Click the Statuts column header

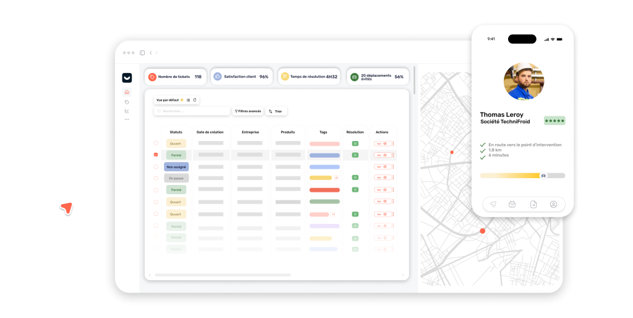pos(176,132)
